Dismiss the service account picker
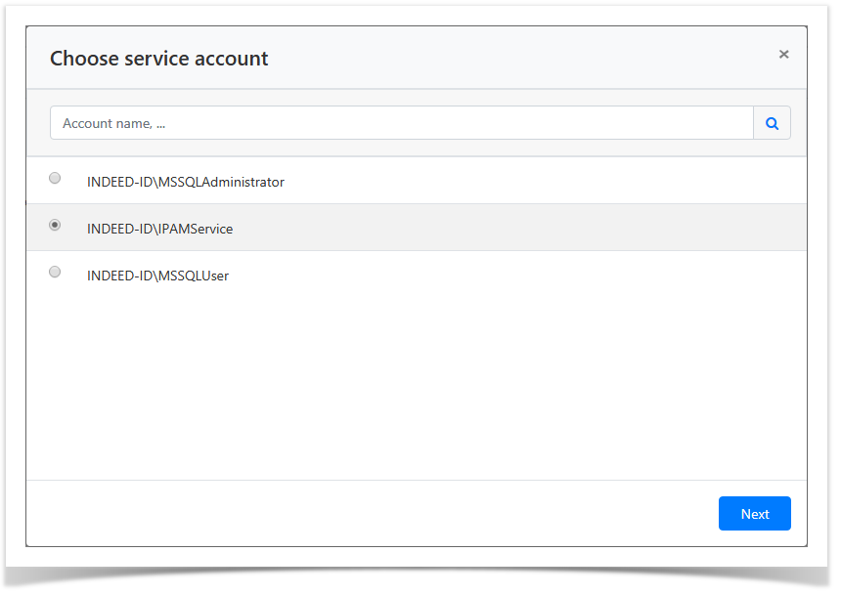This screenshot has width=841, height=595. (783, 54)
